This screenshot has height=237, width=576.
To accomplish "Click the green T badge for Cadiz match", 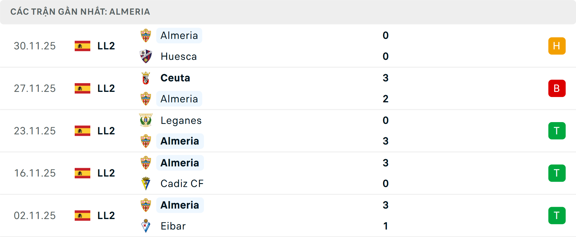I will (557, 173).
